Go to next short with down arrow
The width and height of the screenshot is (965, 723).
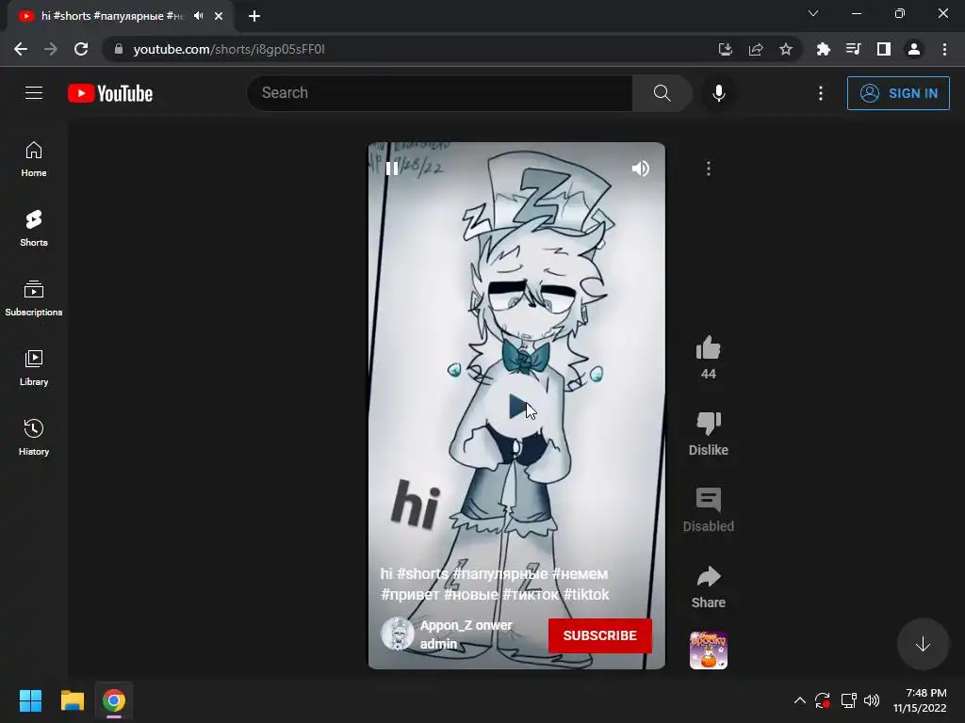click(x=923, y=644)
